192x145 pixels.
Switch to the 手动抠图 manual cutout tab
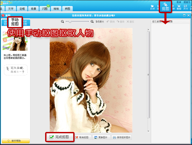(x=15, y=22)
